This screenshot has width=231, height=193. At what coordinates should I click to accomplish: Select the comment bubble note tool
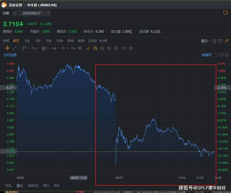pos(80,48)
